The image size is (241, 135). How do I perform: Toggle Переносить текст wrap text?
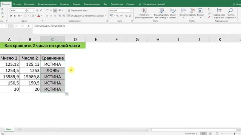click(x=78, y=10)
